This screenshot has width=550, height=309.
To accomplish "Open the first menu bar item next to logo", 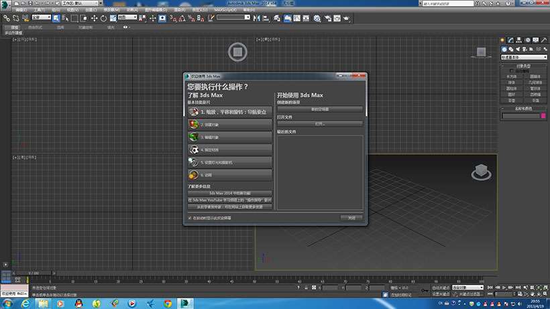I will 21,10.
